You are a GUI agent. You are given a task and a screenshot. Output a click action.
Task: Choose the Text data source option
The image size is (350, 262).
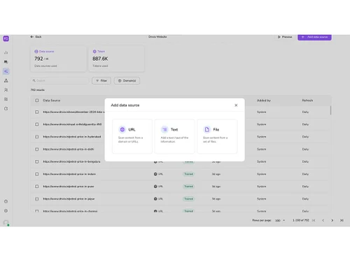pyautogui.click(x=174, y=136)
